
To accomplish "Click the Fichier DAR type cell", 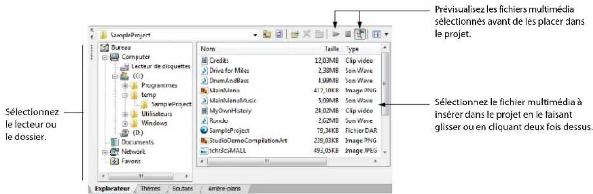I will (362, 130).
